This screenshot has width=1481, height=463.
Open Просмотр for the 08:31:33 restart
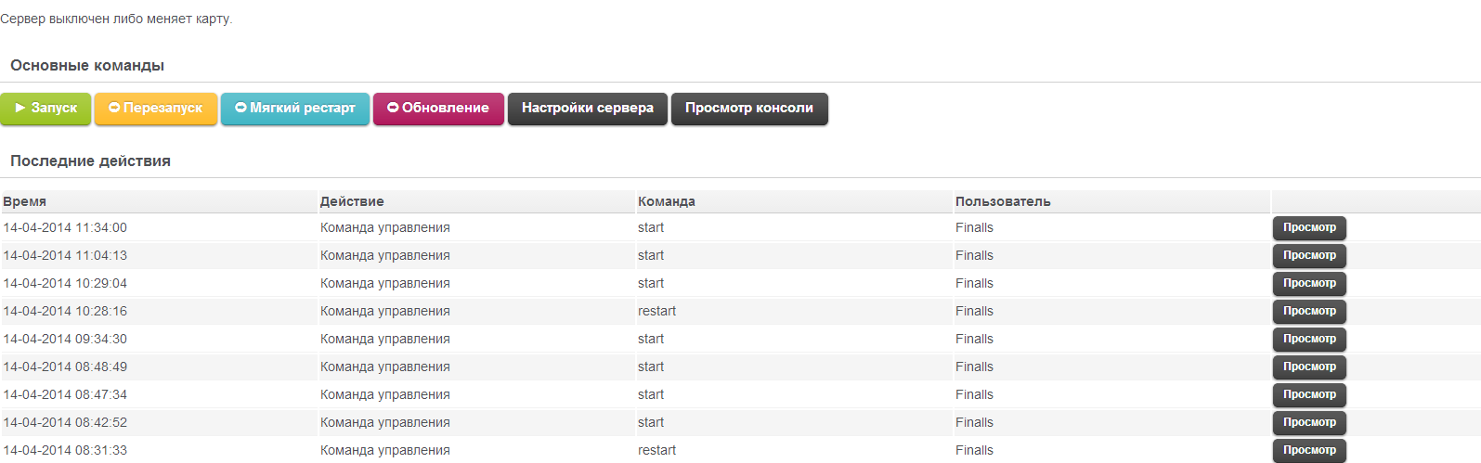tap(1309, 450)
